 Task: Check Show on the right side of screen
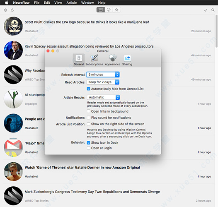tap(88, 124)
